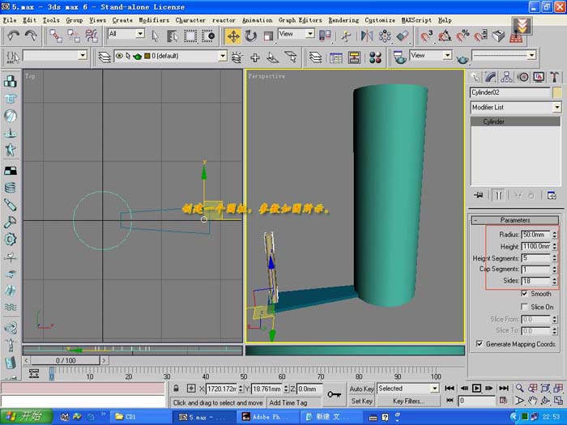This screenshot has height=425, width=567.
Task: Open the Rendering menu
Action: [x=343, y=20]
